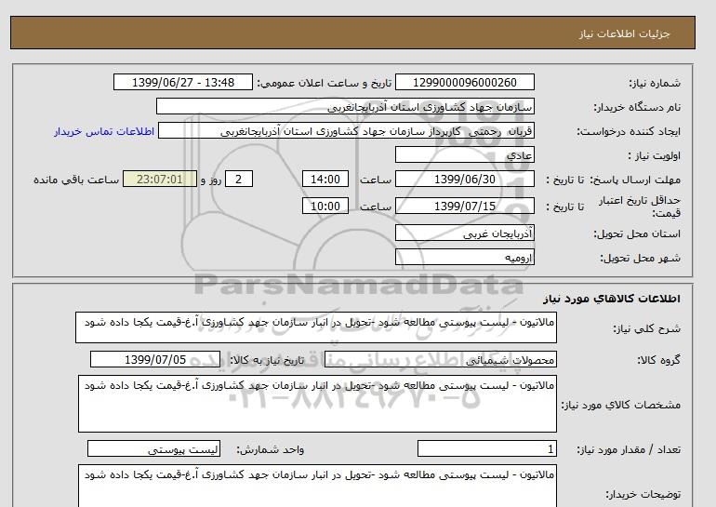Viewport: 716px width, 507px height.
Task: Click the تاریخ نیاز به کالا date 1399/07/05
Action: coord(155,359)
